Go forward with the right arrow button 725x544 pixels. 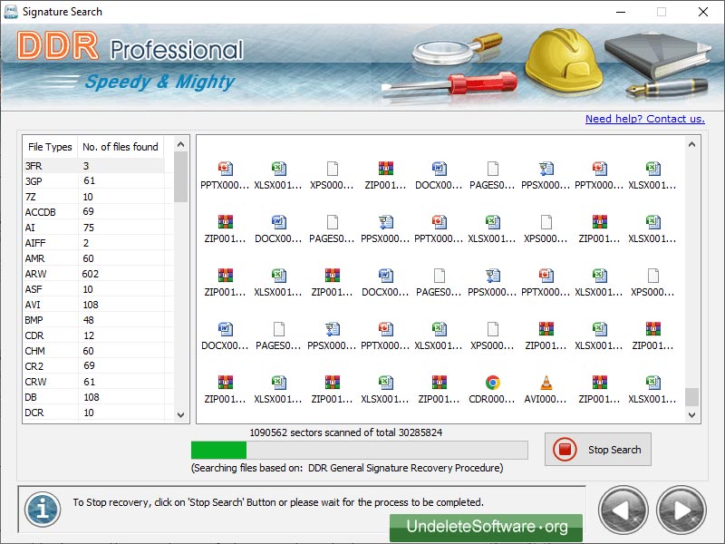tap(681, 510)
